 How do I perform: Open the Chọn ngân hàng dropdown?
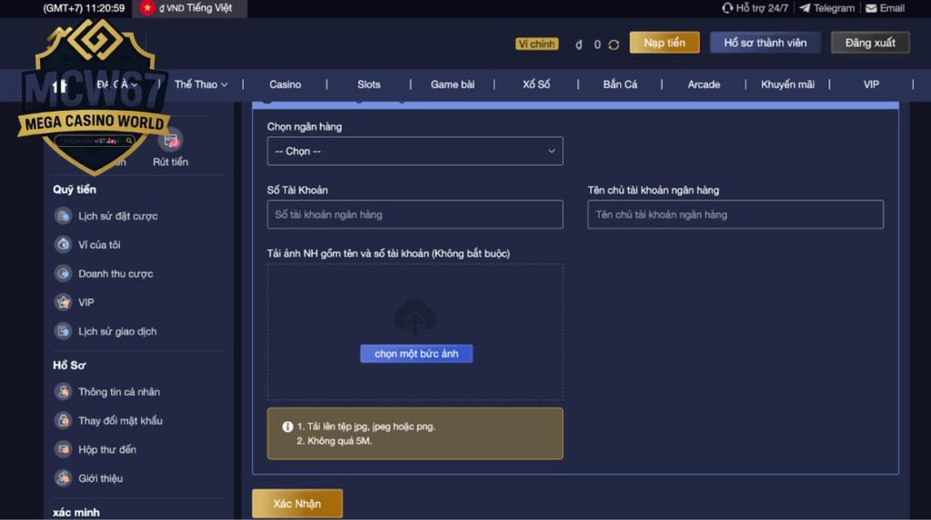click(x=415, y=151)
